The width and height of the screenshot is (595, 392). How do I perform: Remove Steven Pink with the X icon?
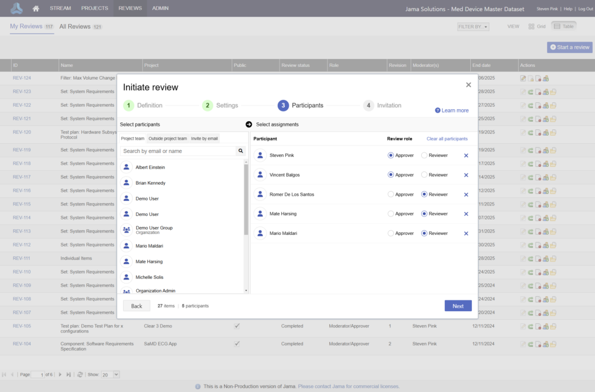click(466, 155)
